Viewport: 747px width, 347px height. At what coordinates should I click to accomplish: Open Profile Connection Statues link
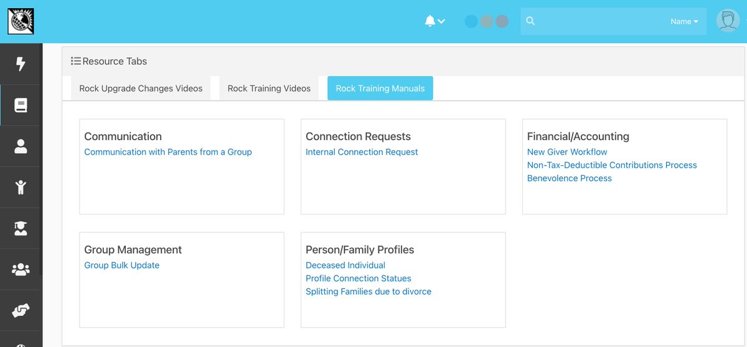click(x=359, y=278)
